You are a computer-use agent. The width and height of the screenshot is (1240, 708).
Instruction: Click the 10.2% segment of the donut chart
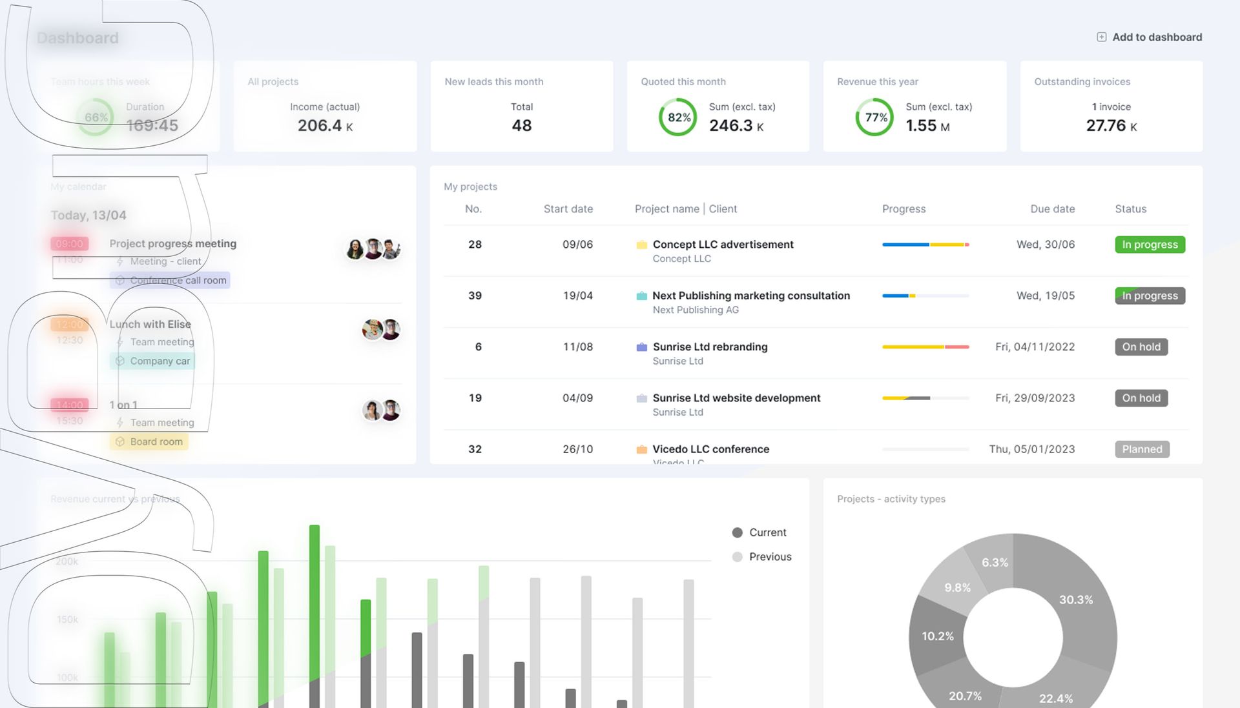coord(937,636)
